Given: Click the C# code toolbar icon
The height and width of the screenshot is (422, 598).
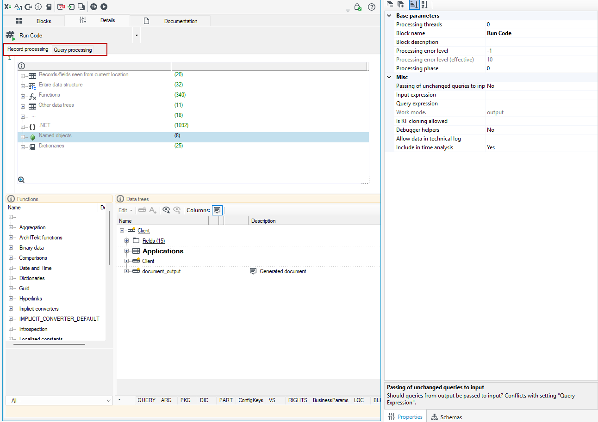Looking at the screenshot, I should click(28, 7).
